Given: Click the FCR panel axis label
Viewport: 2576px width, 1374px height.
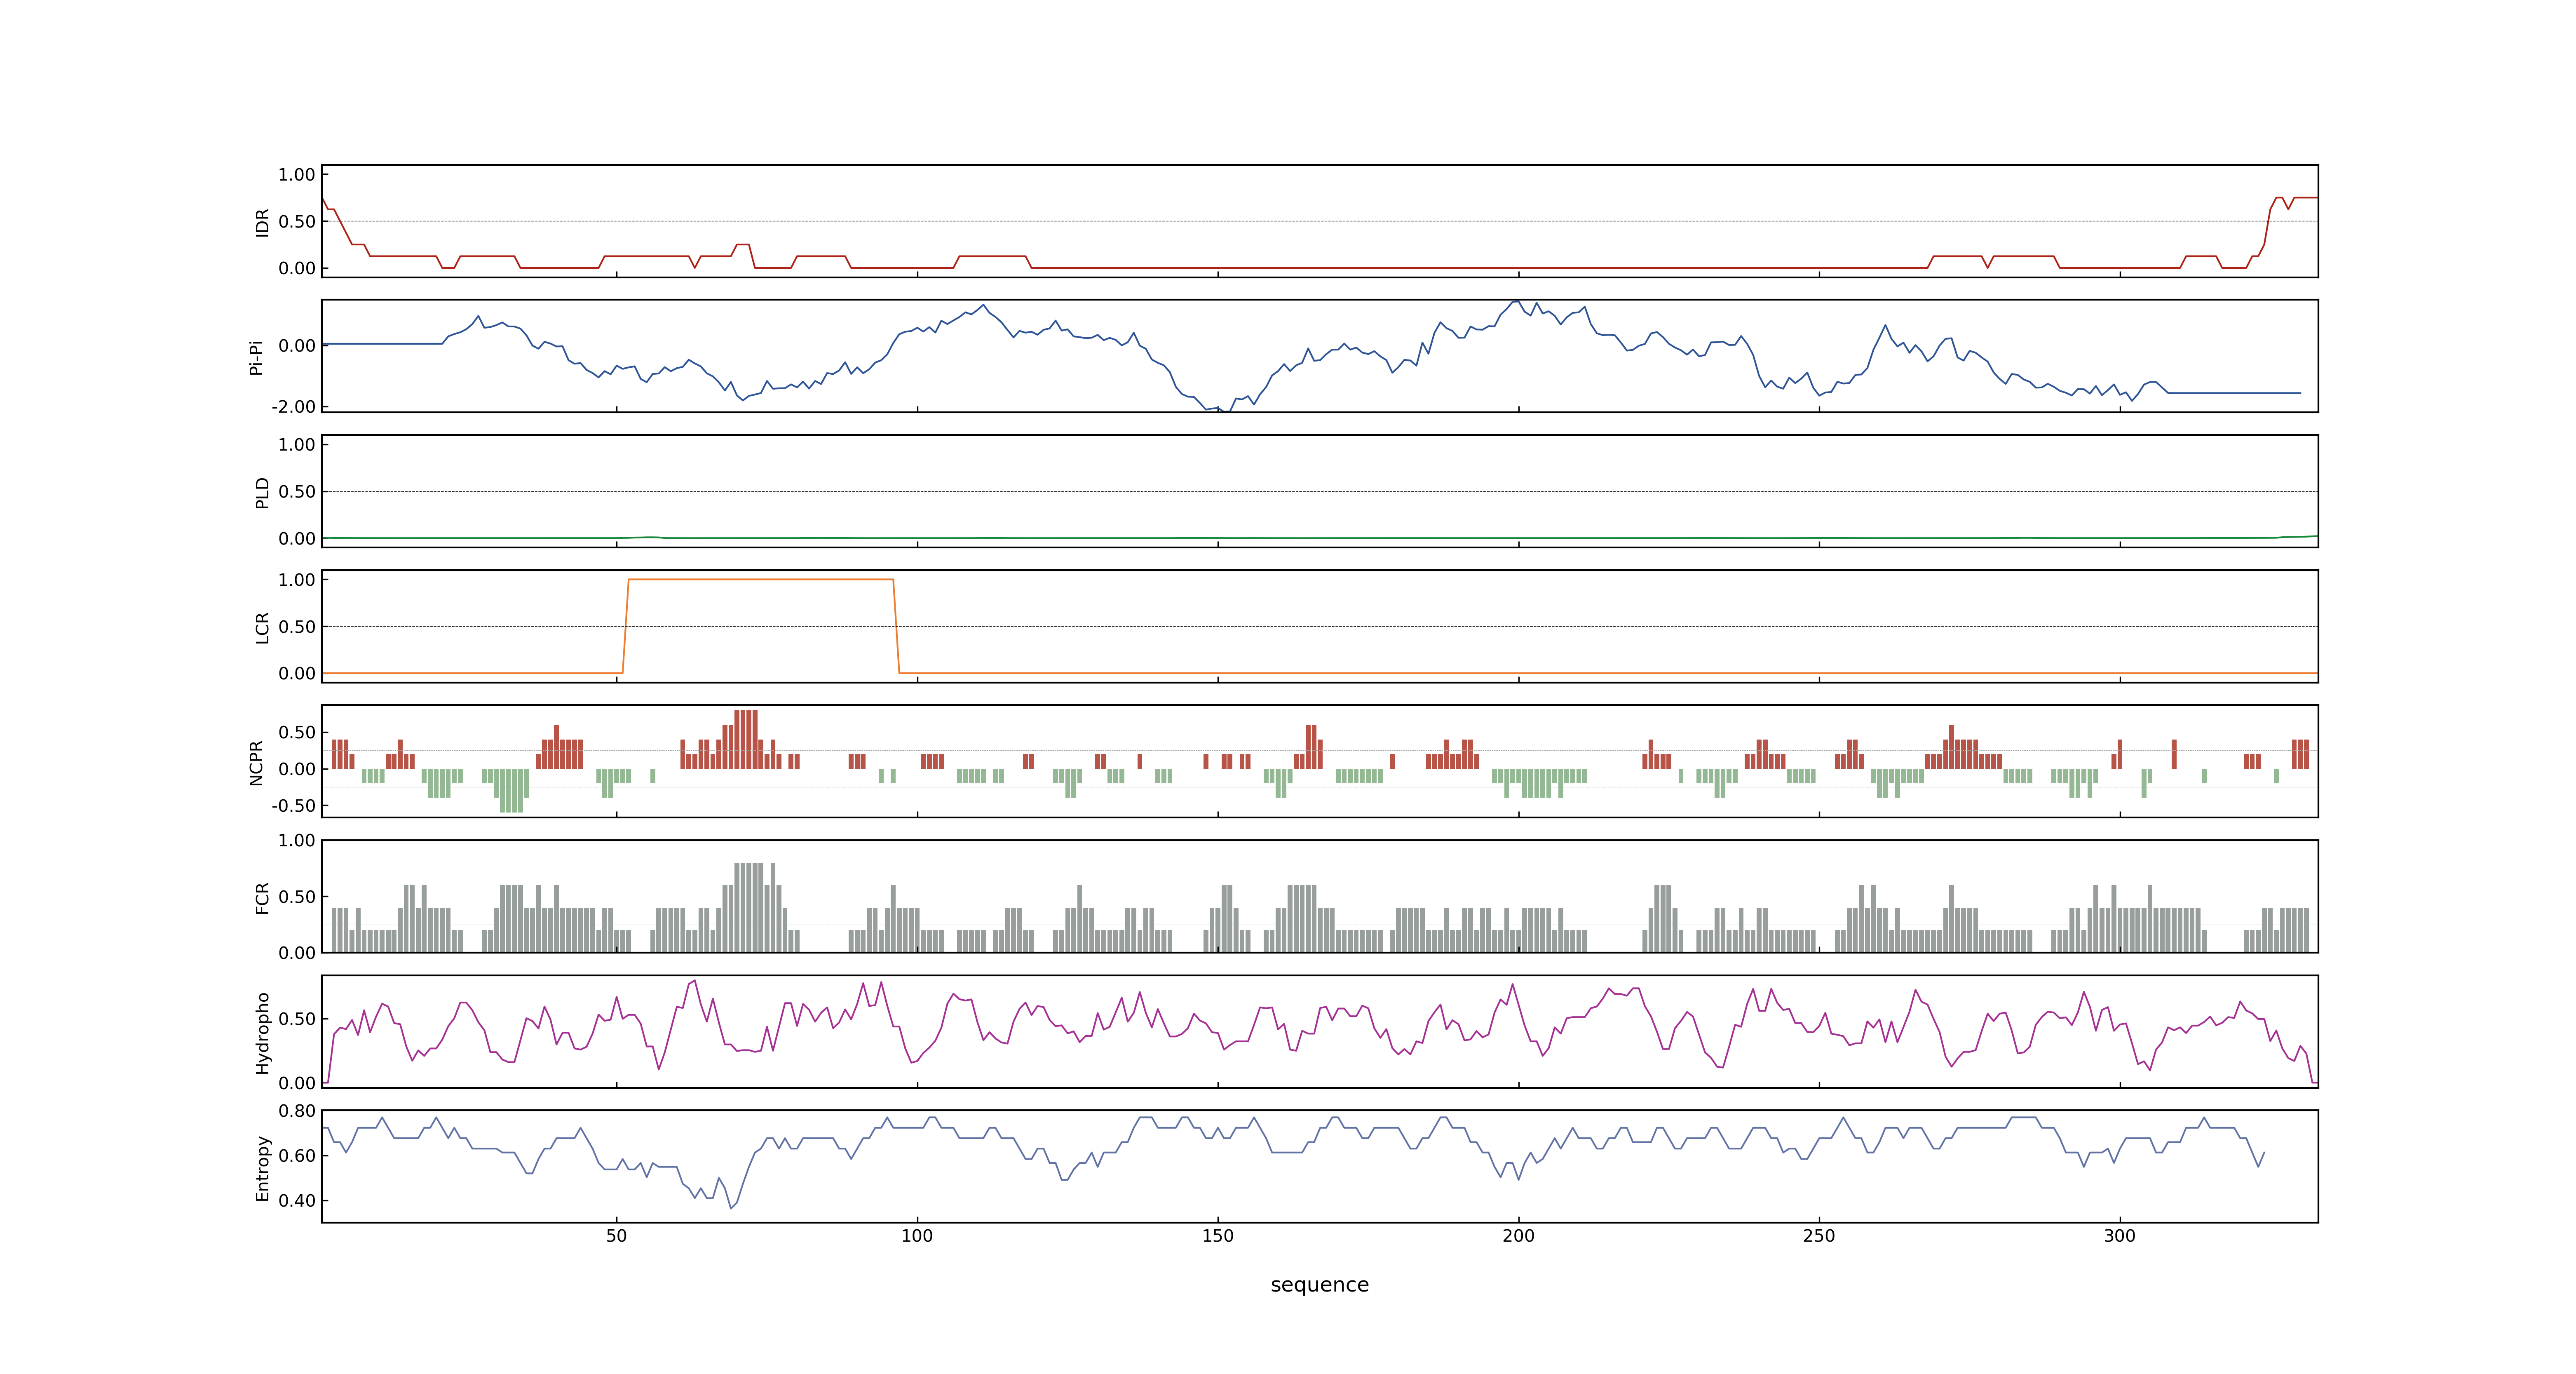Looking at the screenshot, I should [262, 897].
